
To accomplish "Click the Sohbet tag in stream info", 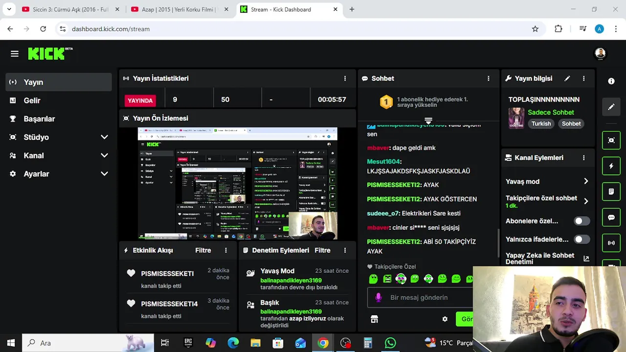I will pyautogui.click(x=571, y=124).
